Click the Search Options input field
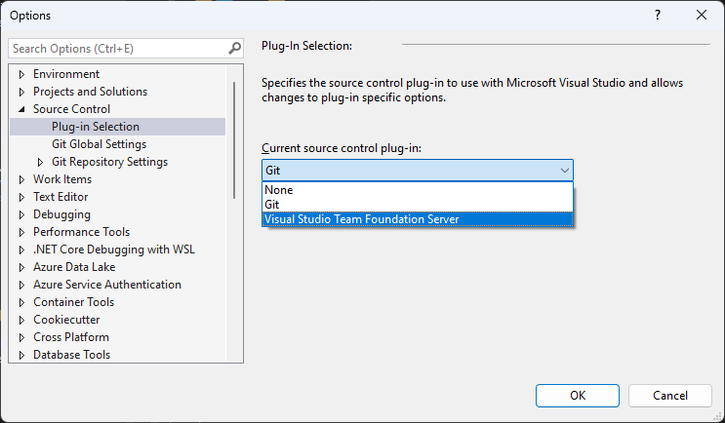This screenshot has width=725, height=423. coord(117,48)
